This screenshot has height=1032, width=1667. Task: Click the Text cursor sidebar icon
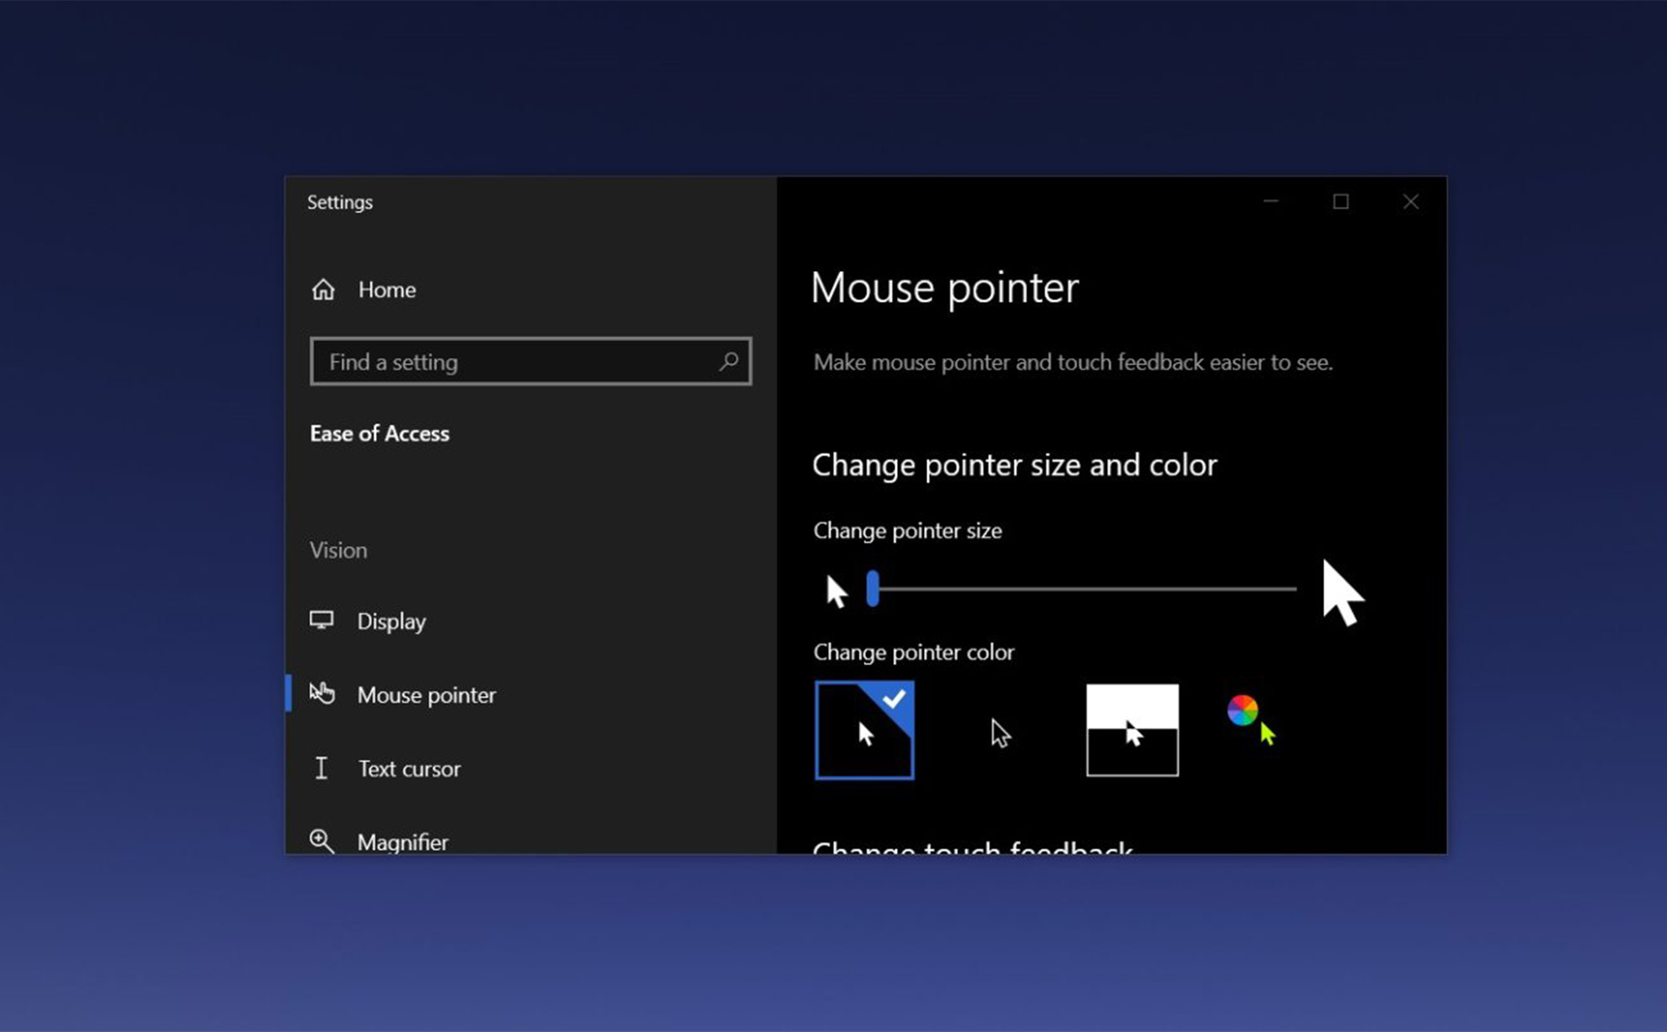322,767
